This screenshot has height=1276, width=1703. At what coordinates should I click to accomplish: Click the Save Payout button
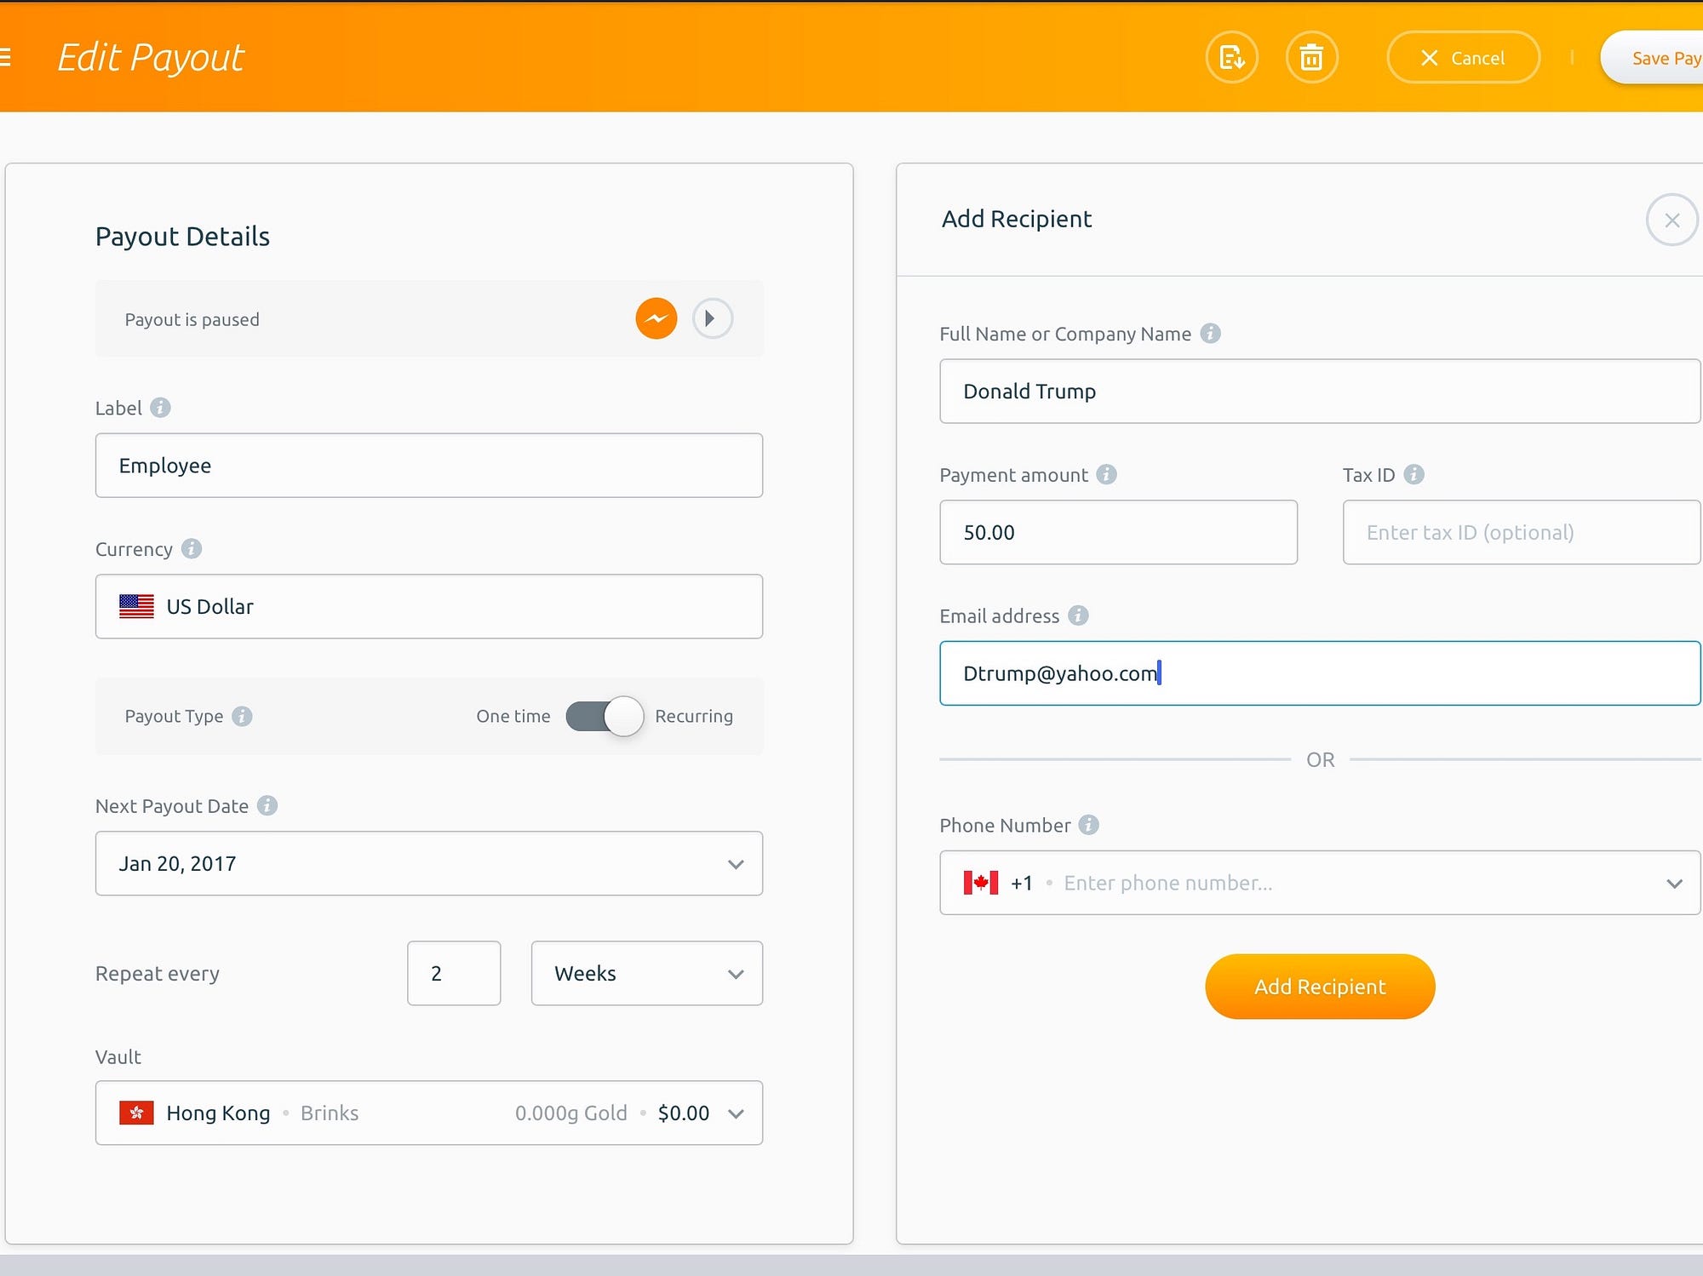point(1656,58)
